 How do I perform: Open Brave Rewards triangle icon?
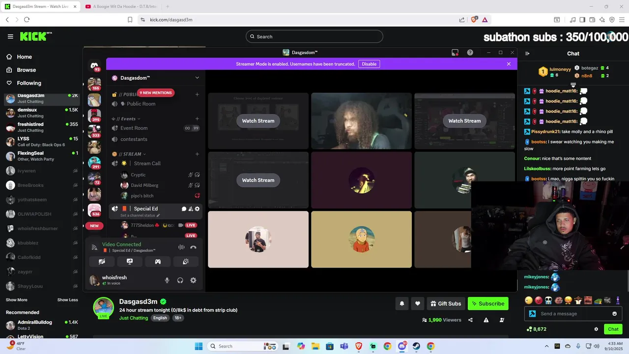pyautogui.click(x=485, y=20)
